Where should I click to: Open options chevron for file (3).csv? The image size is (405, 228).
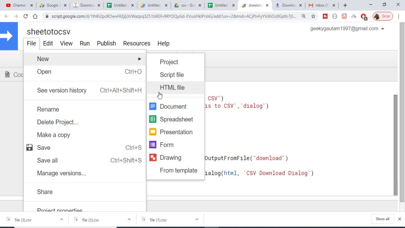pos(62,219)
